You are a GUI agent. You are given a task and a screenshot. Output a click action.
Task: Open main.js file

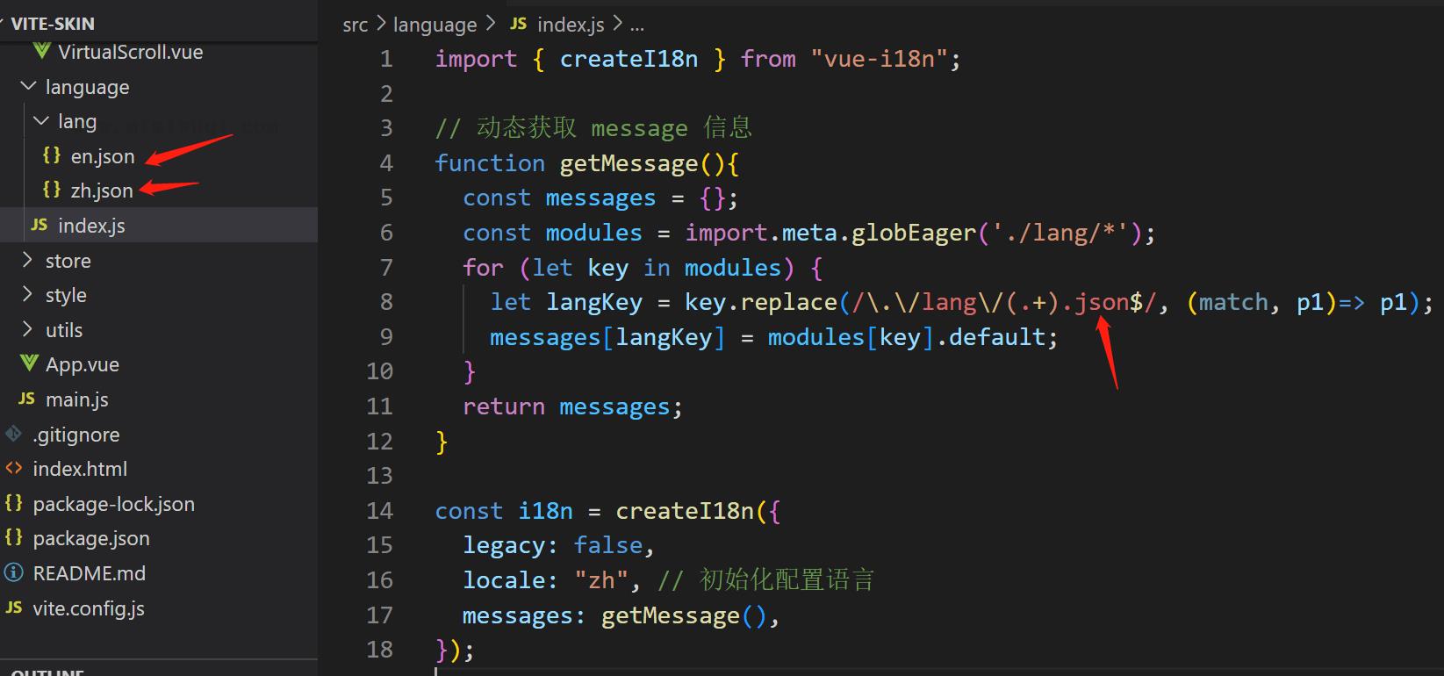[77, 399]
